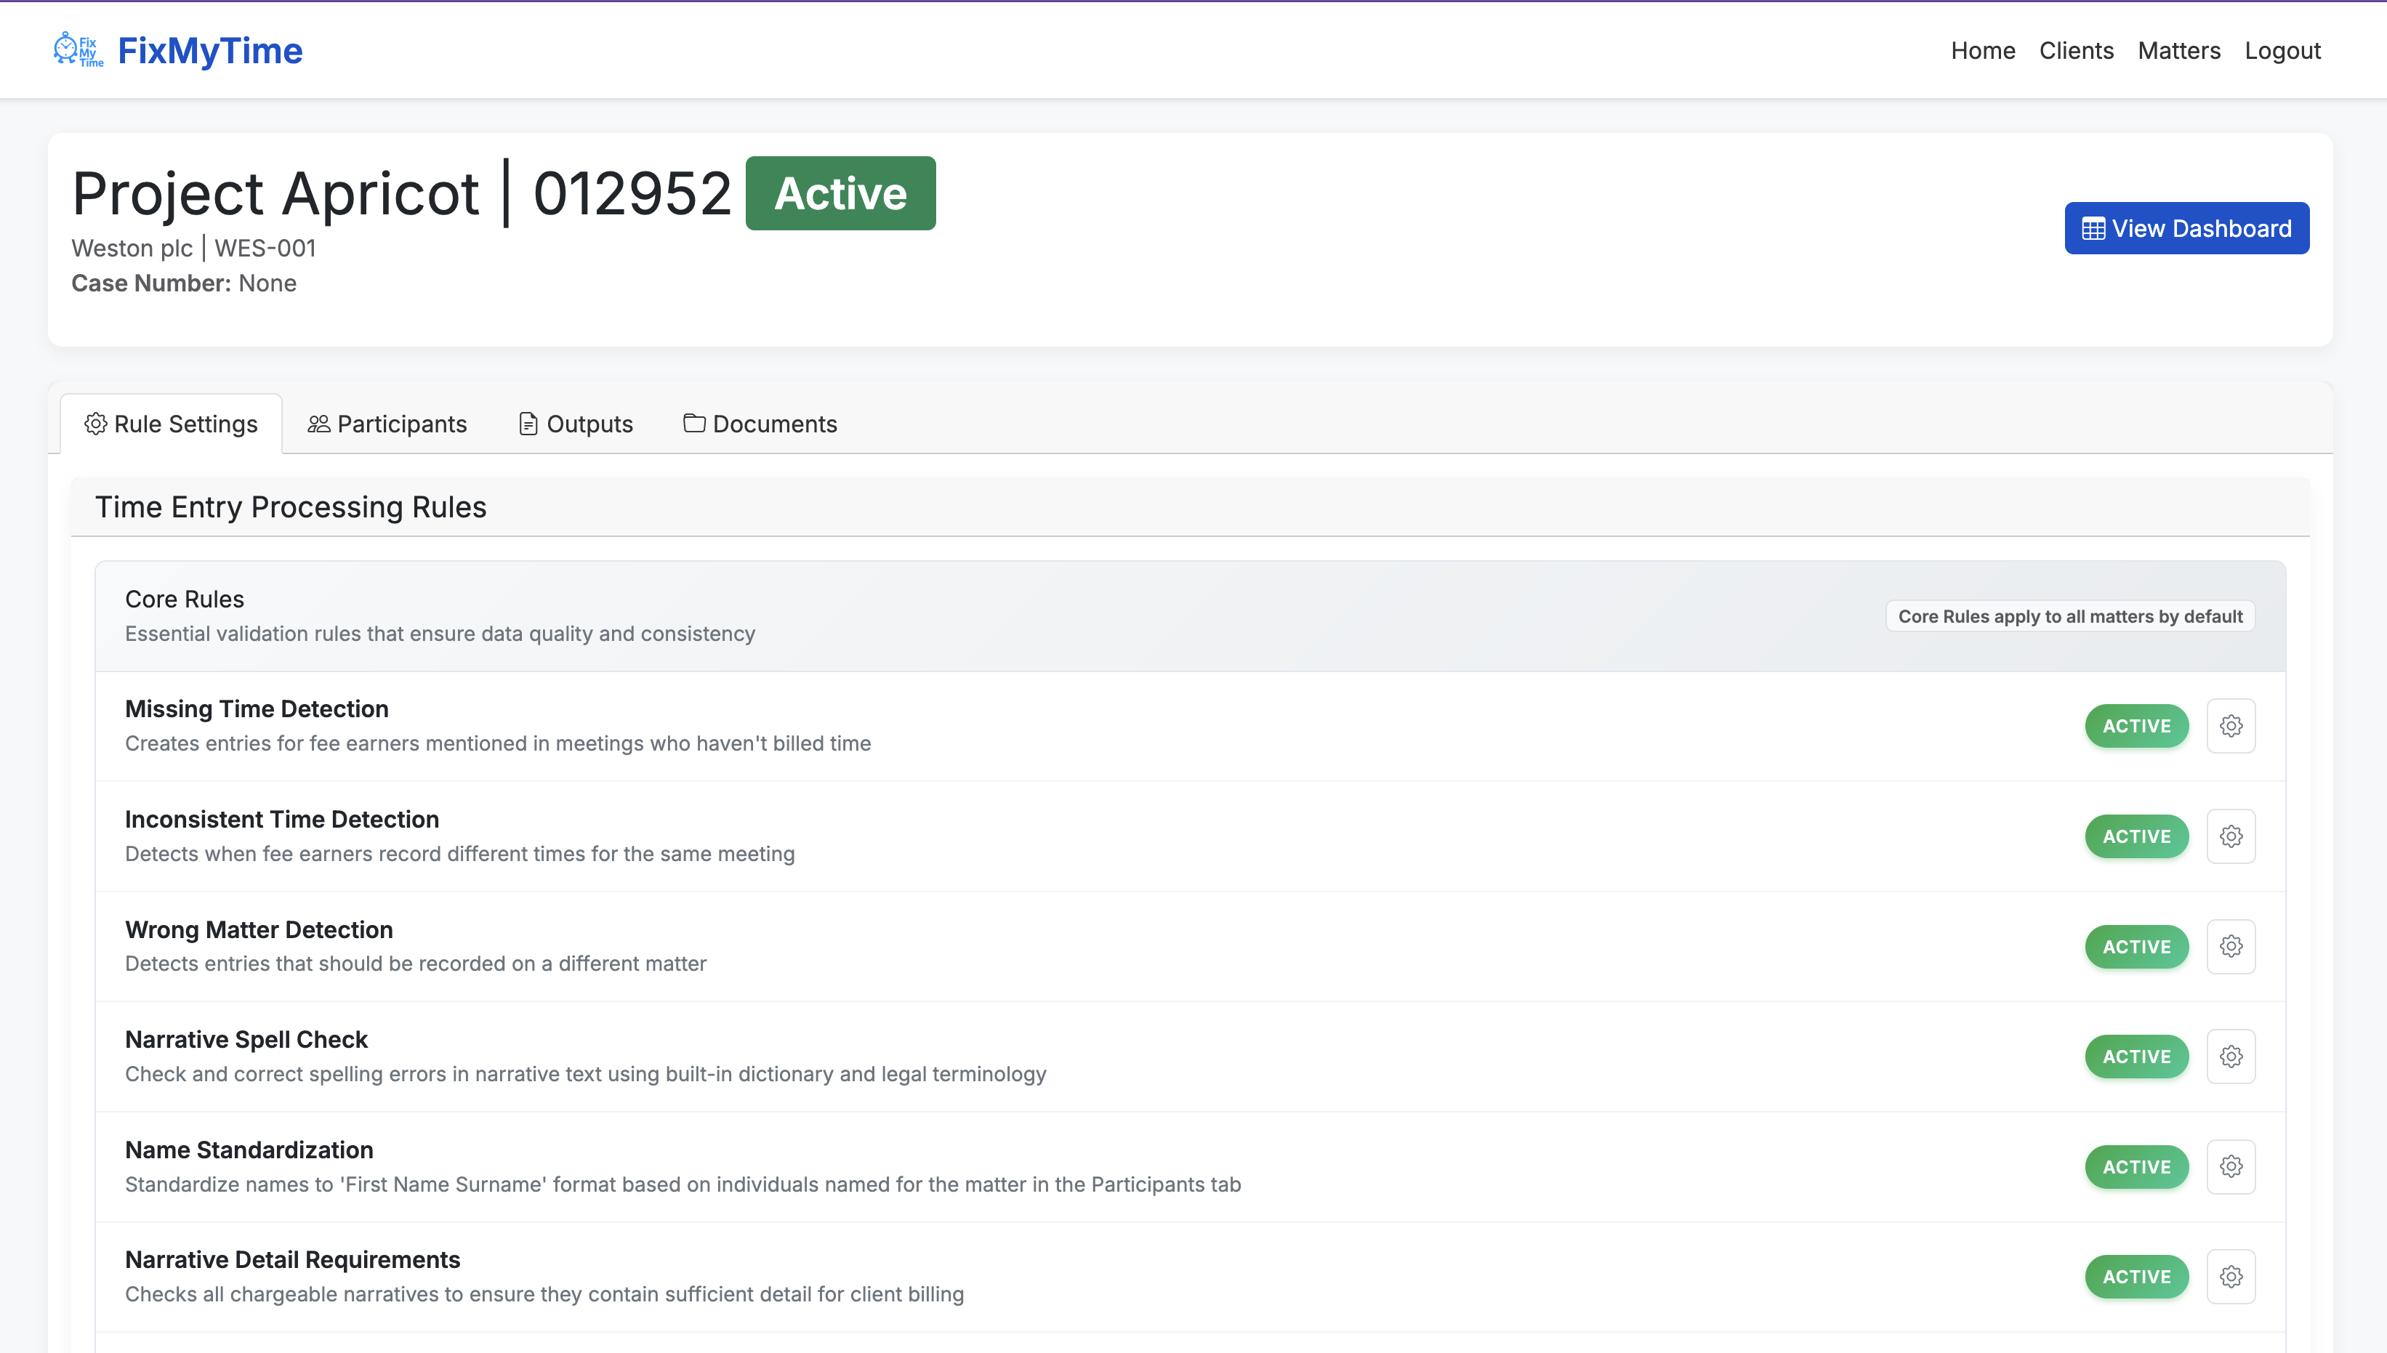The image size is (2387, 1353).
Task: Toggle ACTIVE status of Wrong Matter Detection
Action: coord(2136,946)
